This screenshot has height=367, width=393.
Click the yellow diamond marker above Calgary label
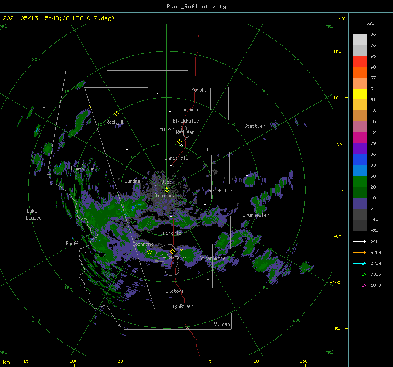(x=172, y=251)
